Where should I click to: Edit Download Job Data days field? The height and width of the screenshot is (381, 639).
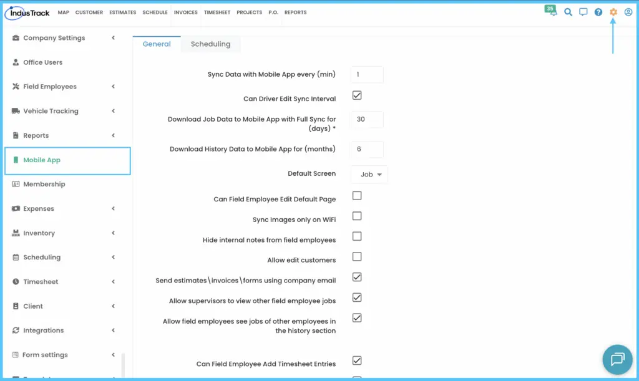coord(367,119)
